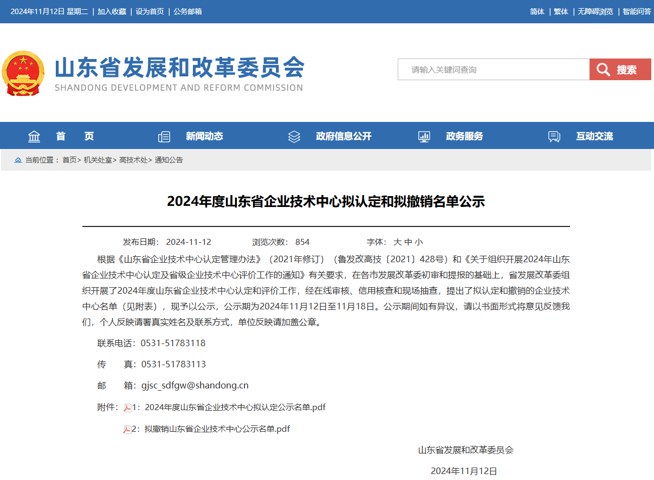Open the 公务邮箱 link

[x=187, y=11]
